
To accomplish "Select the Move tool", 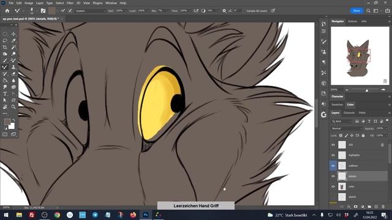I will pos(13,34).
